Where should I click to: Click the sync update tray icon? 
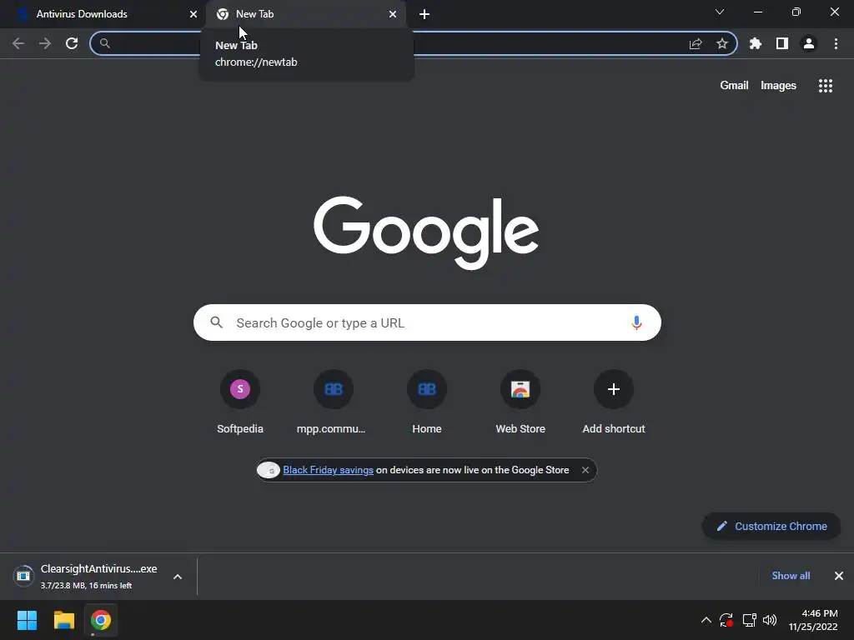coord(726,620)
